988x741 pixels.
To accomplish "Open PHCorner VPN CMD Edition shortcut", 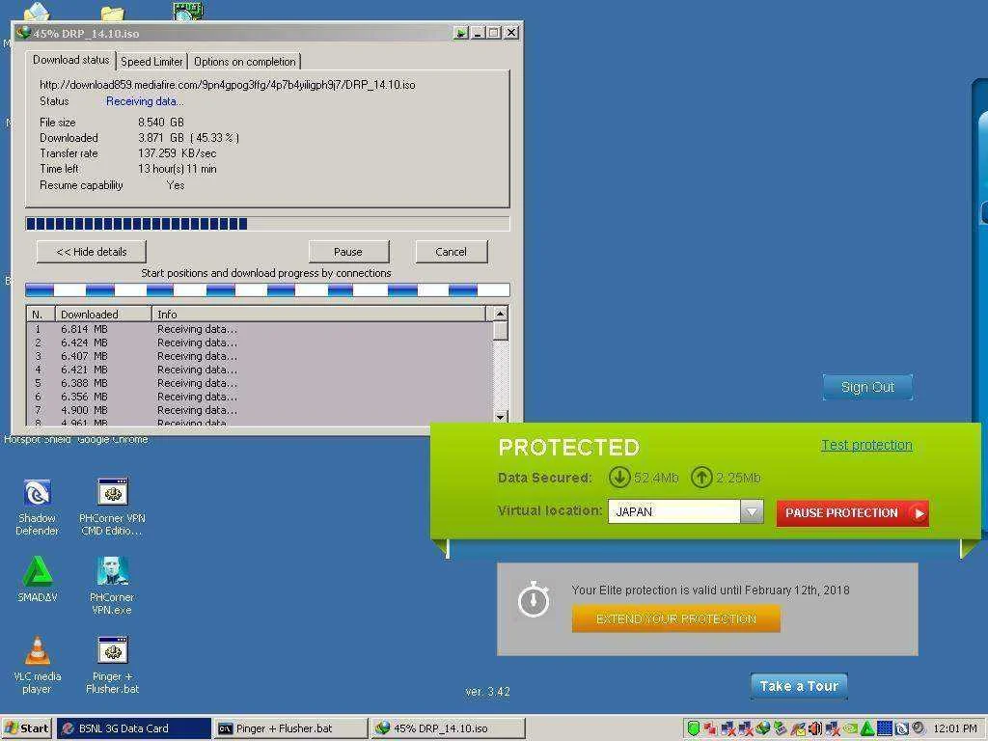I will coord(112,508).
